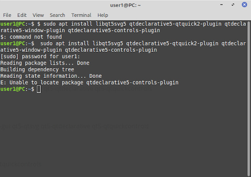
Task: Click the last green user1@PC prompt
Action: (x=17, y=89)
